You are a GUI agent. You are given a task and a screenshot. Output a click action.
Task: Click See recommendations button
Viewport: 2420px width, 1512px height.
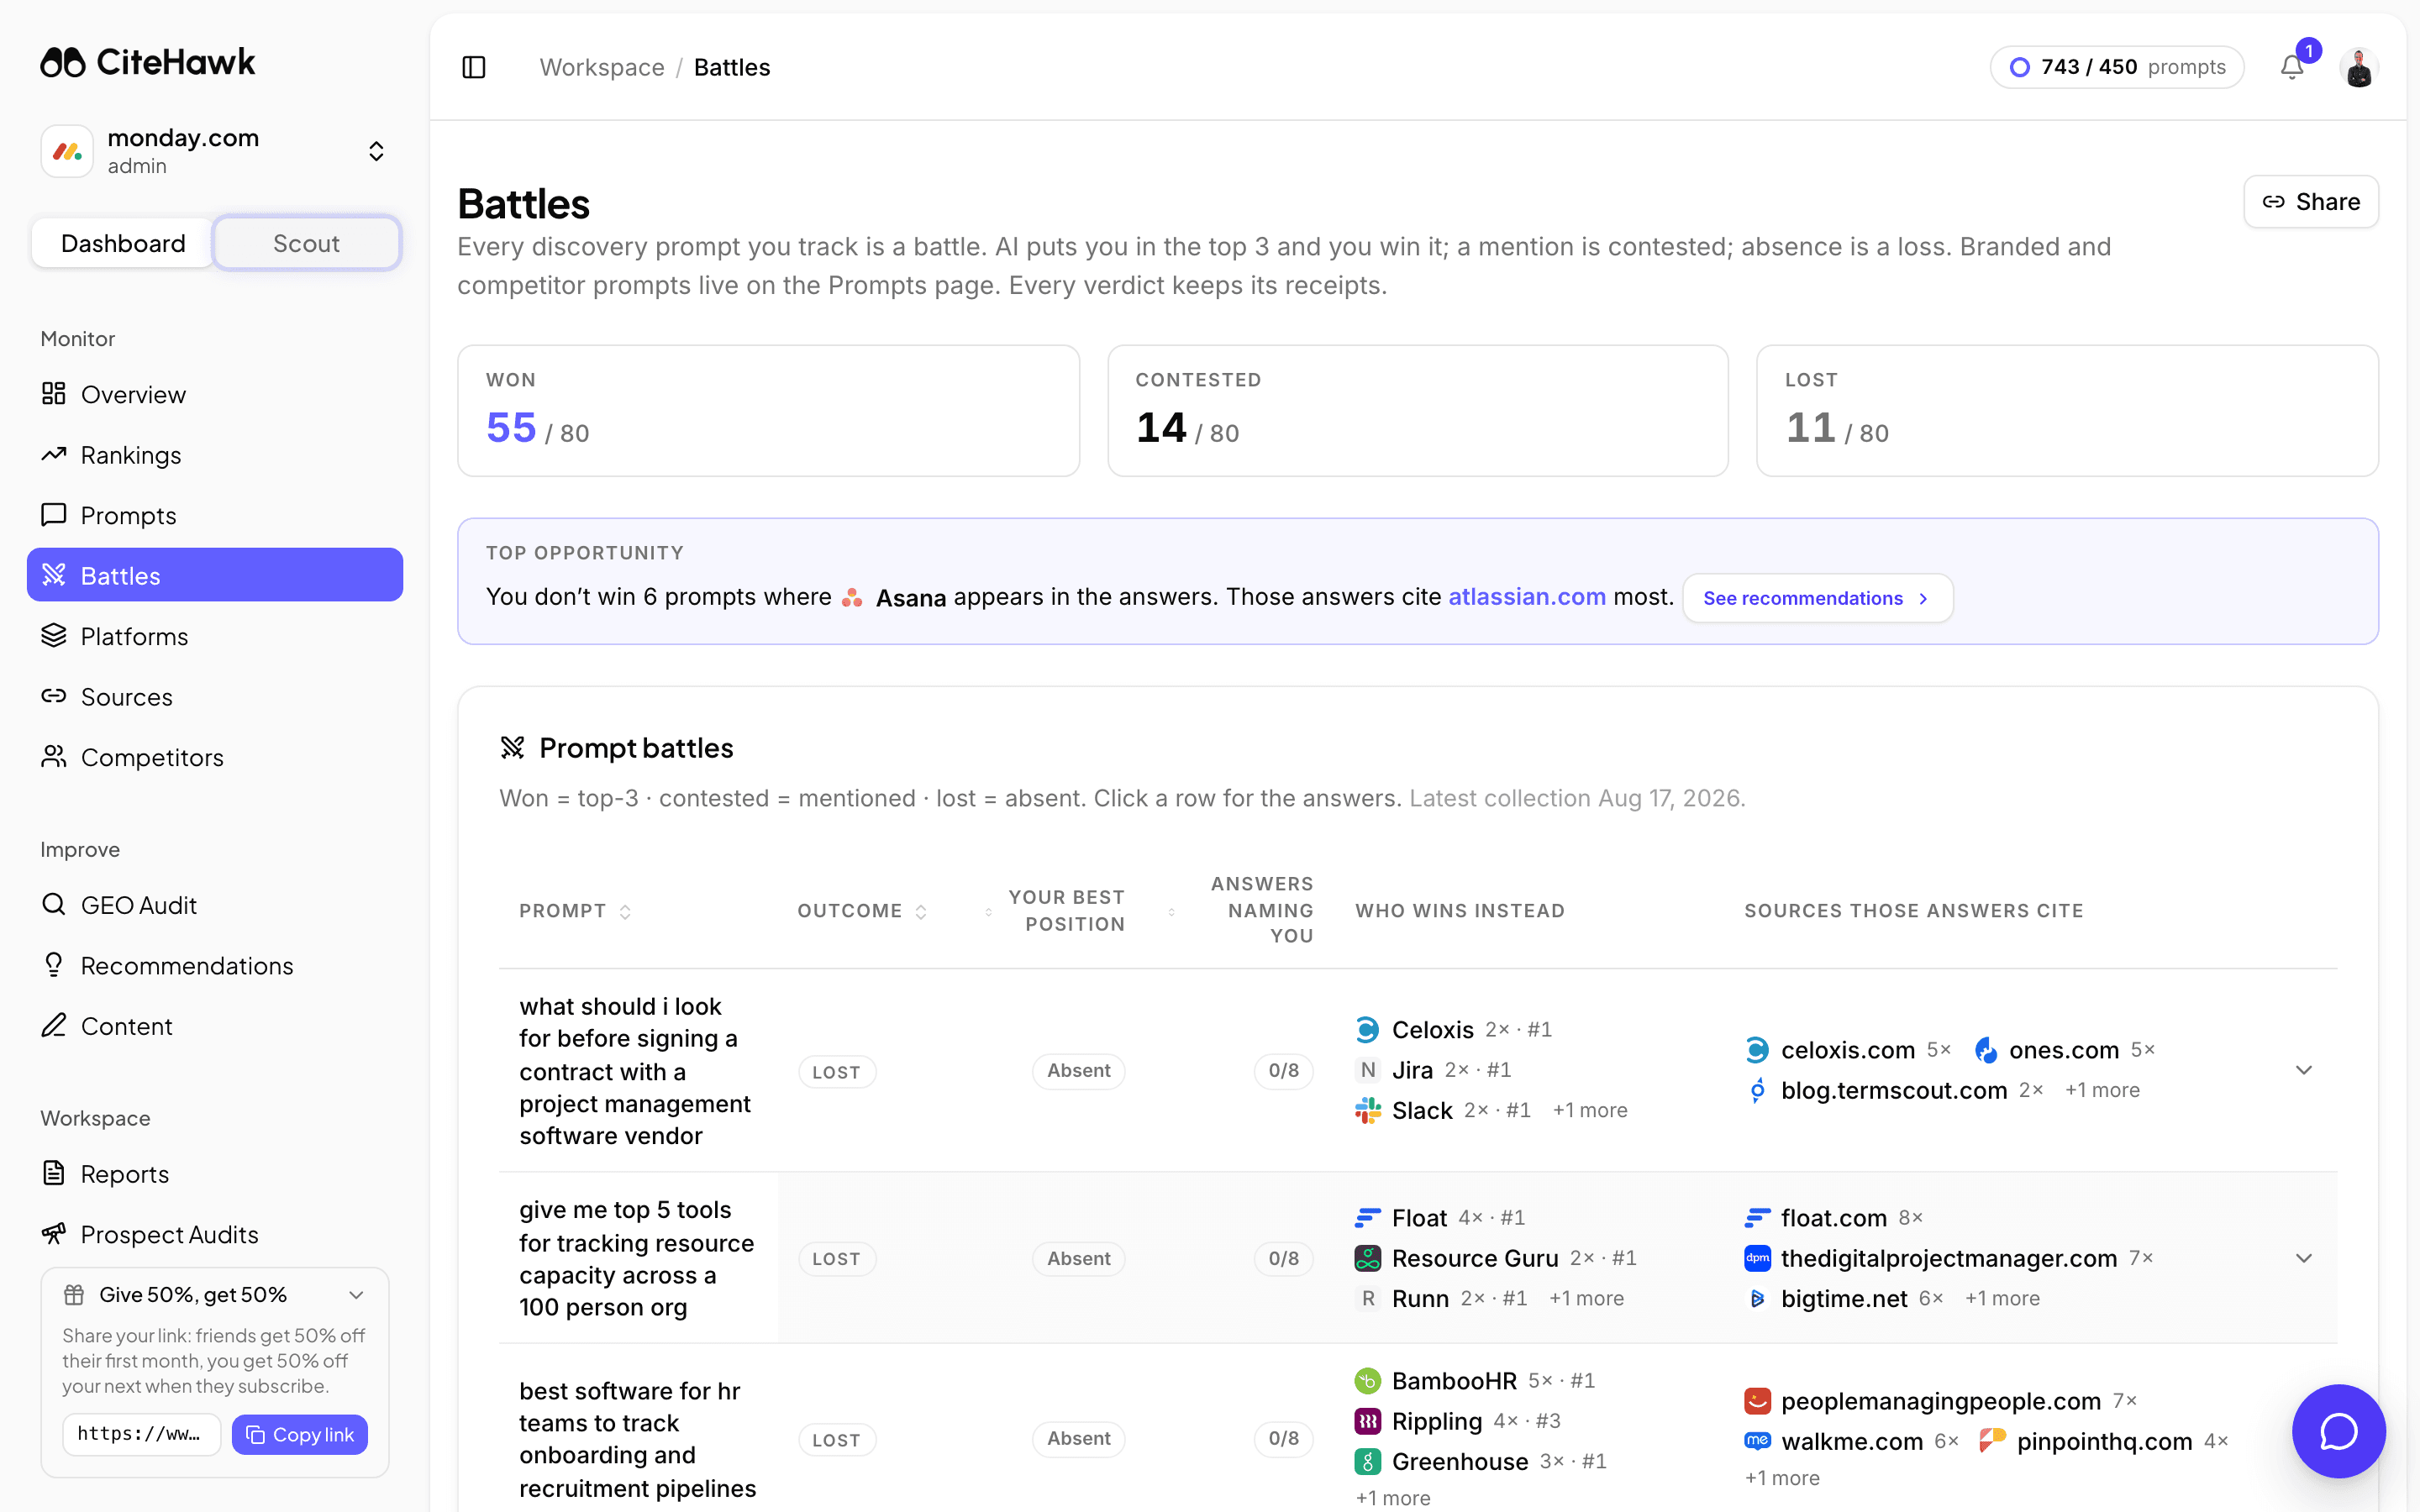coord(1817,598)
